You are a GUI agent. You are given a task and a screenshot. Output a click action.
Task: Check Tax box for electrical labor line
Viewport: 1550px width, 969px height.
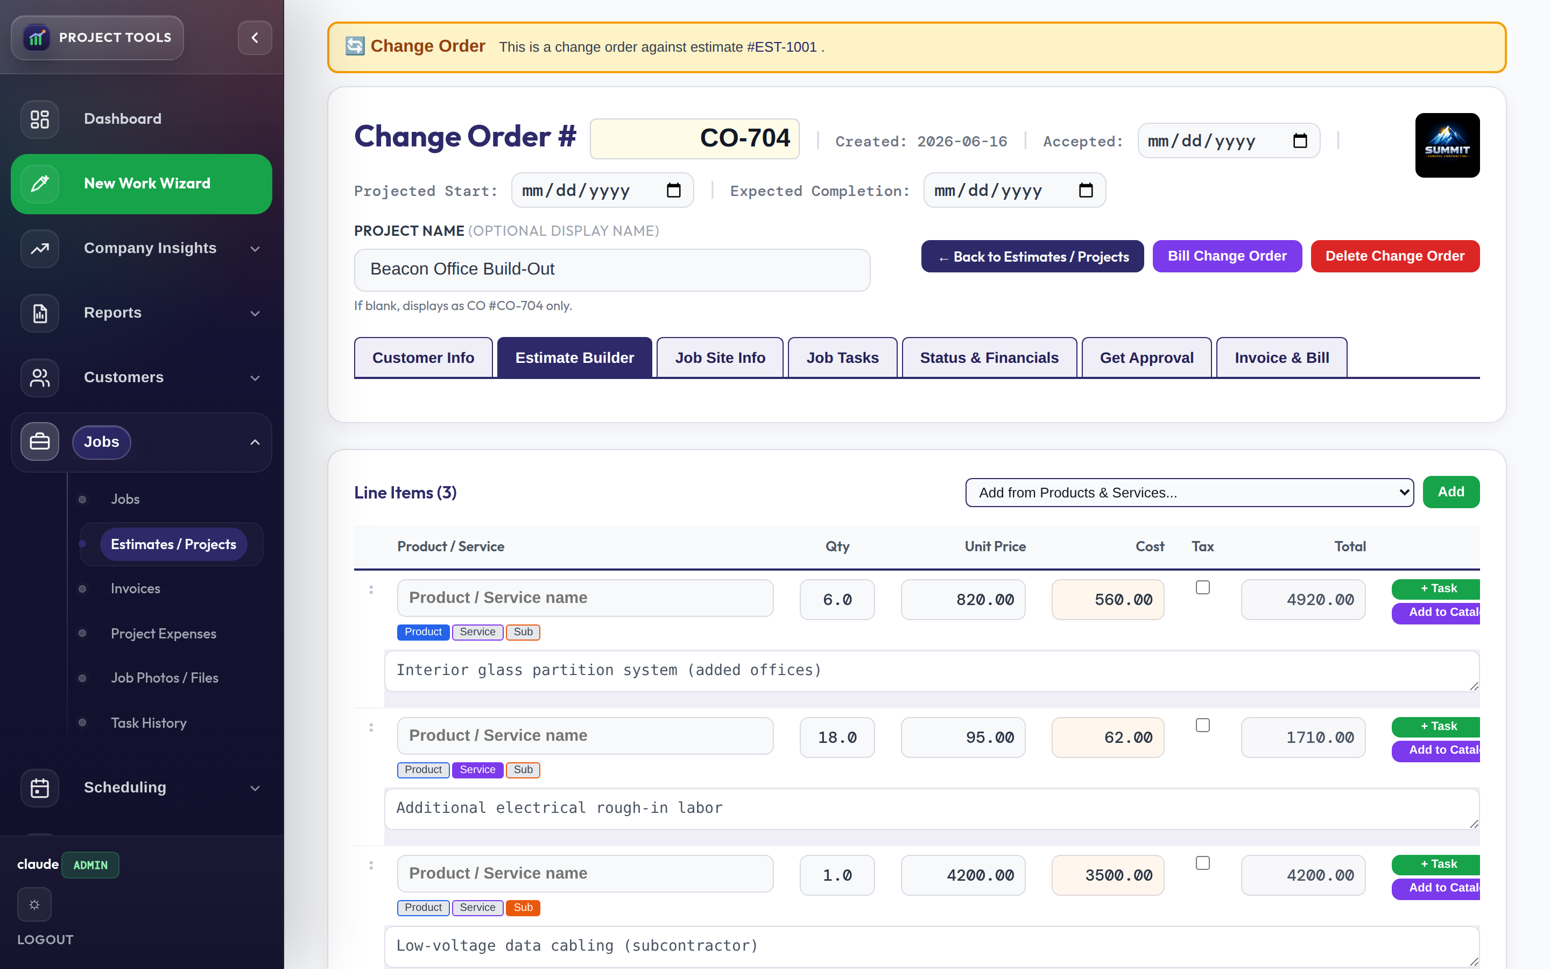pos(1202,725)
